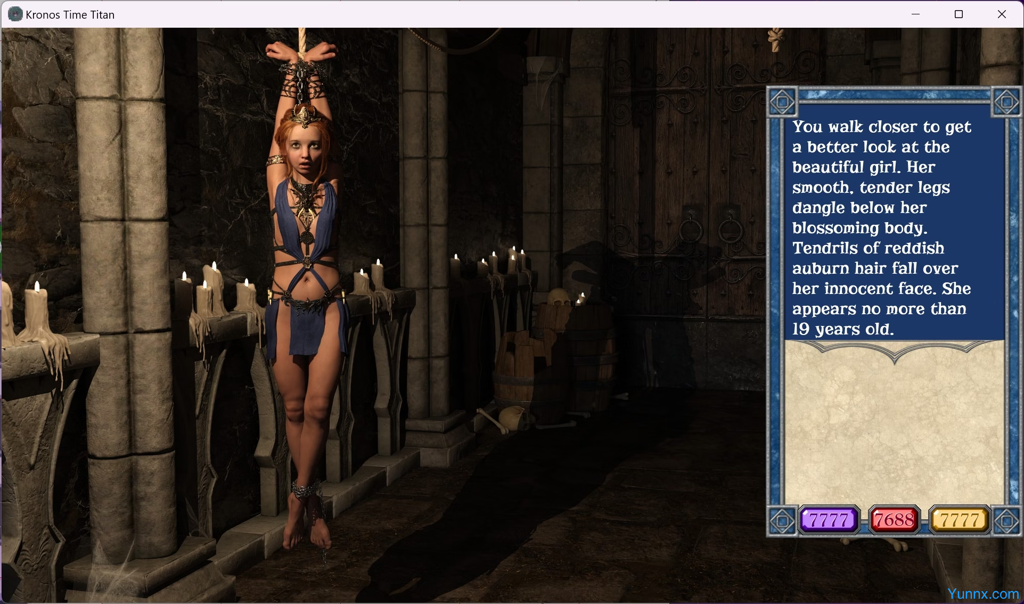Click the Kronos Time Titan app icon
The image size is (1024, 604).
[x=15, y=14]
